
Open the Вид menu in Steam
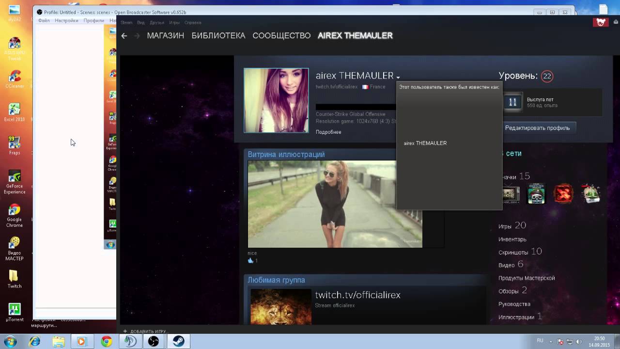click(141, 22)
